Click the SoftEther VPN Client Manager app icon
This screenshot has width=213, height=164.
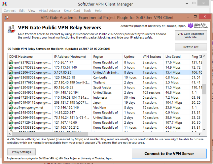pyautogui.click(x=5, y=4)
